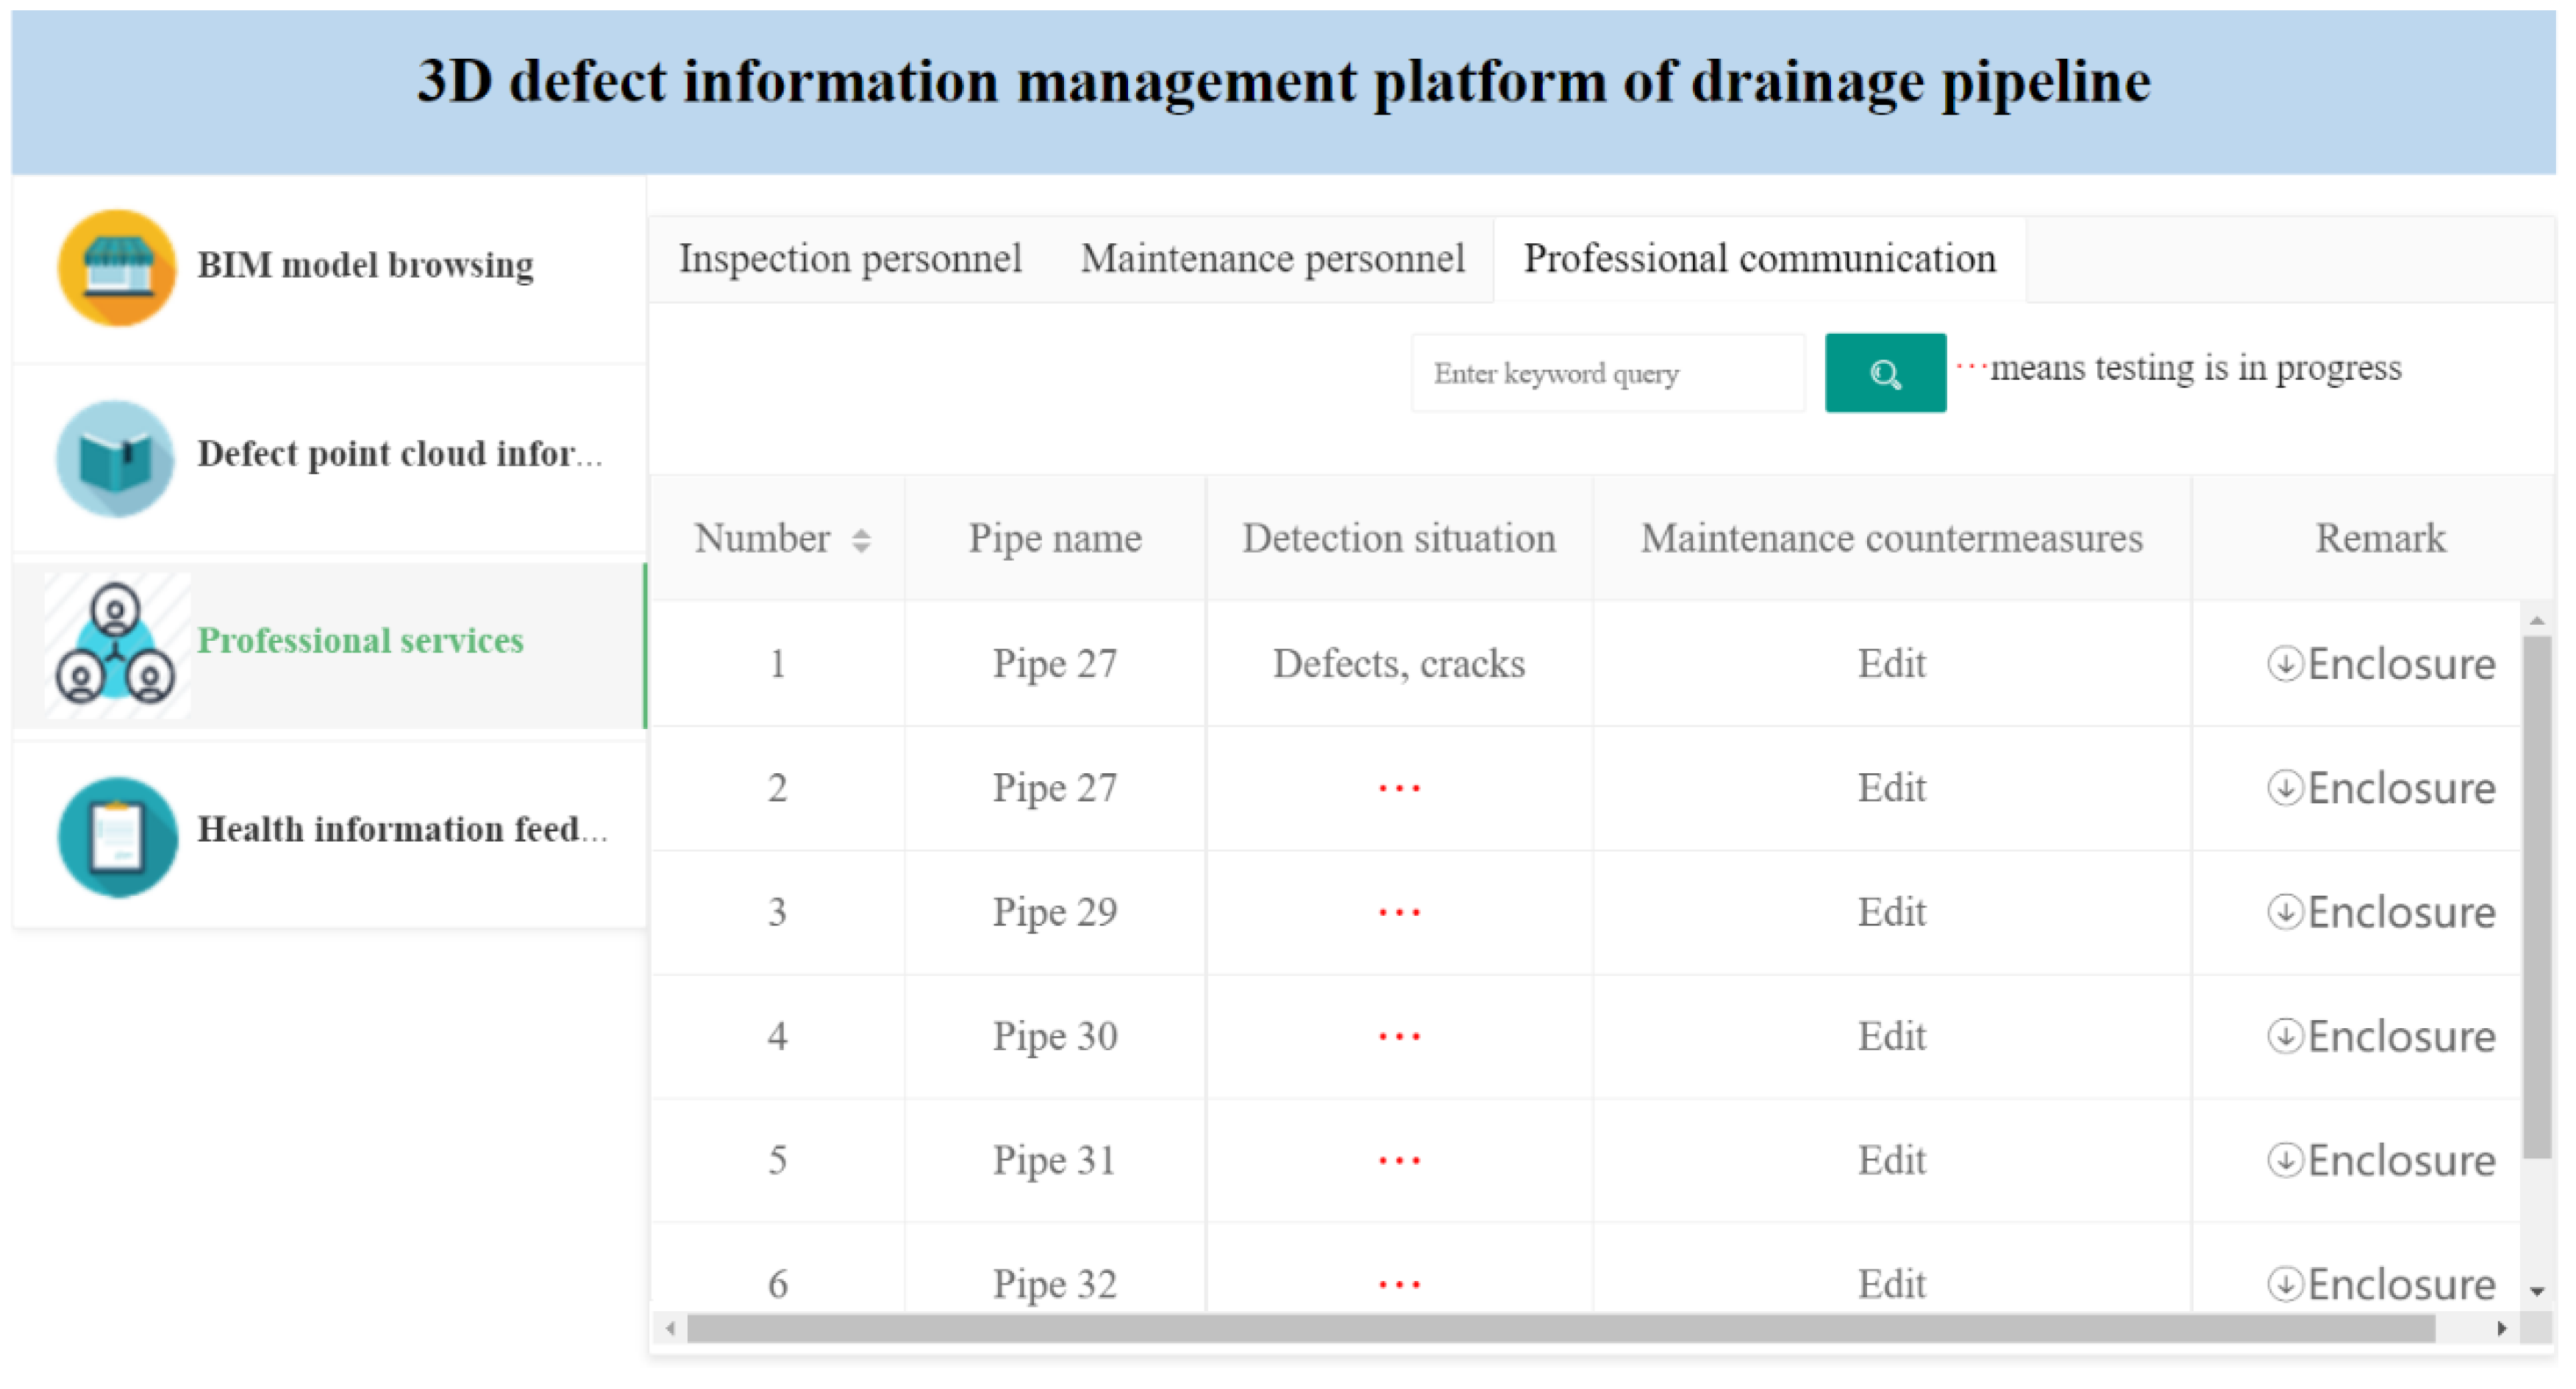The height and width of the screenshot is (1389, 2576).
Task: Click the vertical scrollbar down arrow
Action: (2536, 1291)
